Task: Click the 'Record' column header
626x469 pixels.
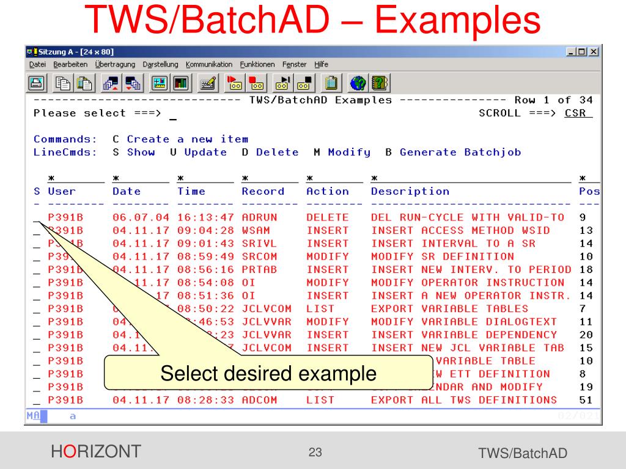Action: 263,191
